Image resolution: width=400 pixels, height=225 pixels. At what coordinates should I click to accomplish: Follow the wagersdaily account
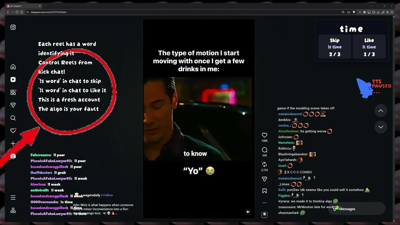tap(108, 195)
